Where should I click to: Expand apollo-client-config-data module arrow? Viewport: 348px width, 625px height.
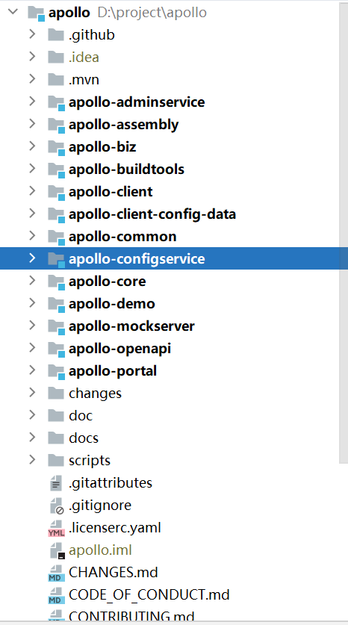click(x=32, y=214)
